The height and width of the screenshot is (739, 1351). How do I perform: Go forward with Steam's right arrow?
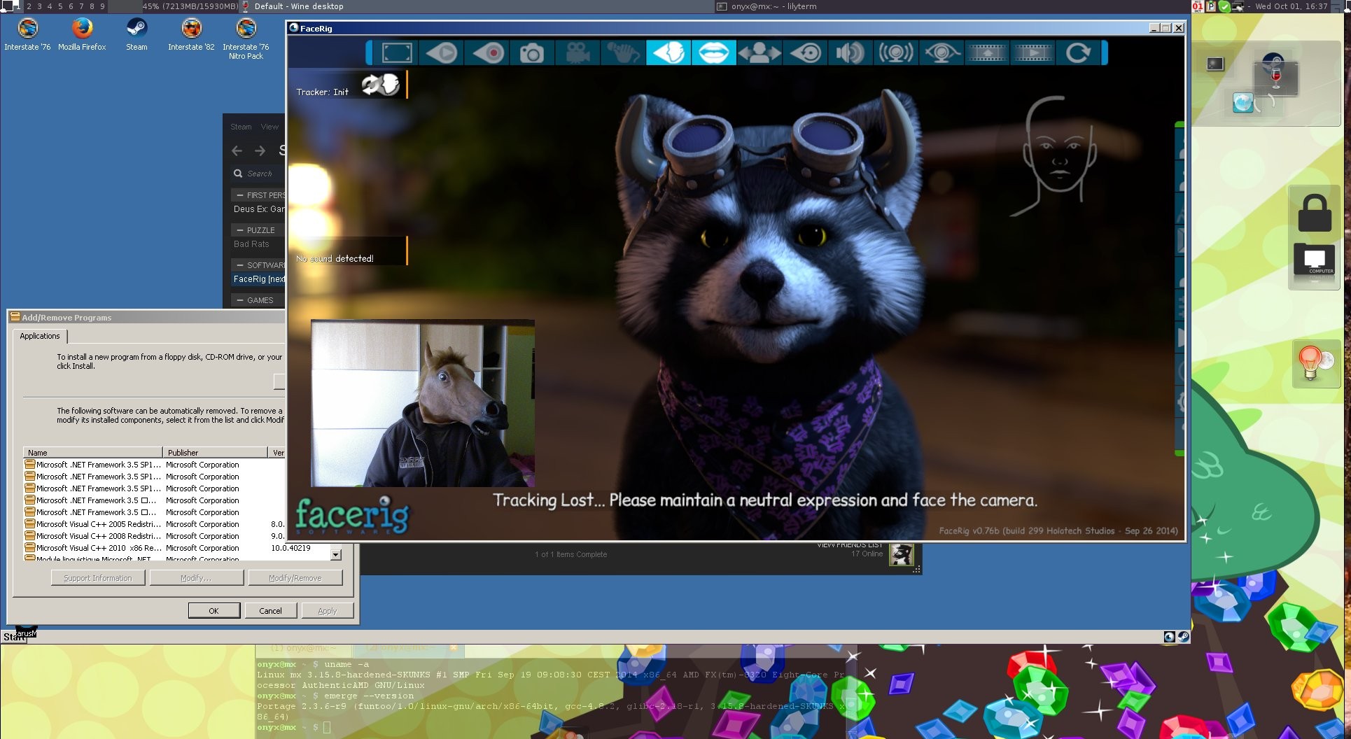(260, 150)
